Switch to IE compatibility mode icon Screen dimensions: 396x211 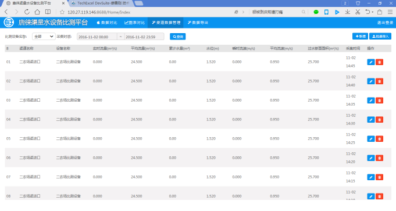click(x=236, y=12)
